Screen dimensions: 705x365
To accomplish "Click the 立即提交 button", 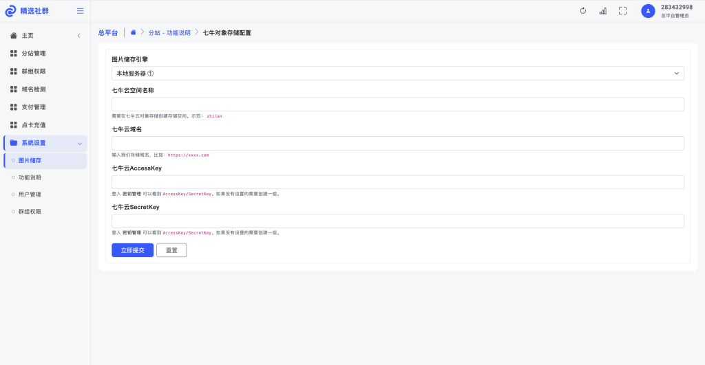I will point(133,250).
